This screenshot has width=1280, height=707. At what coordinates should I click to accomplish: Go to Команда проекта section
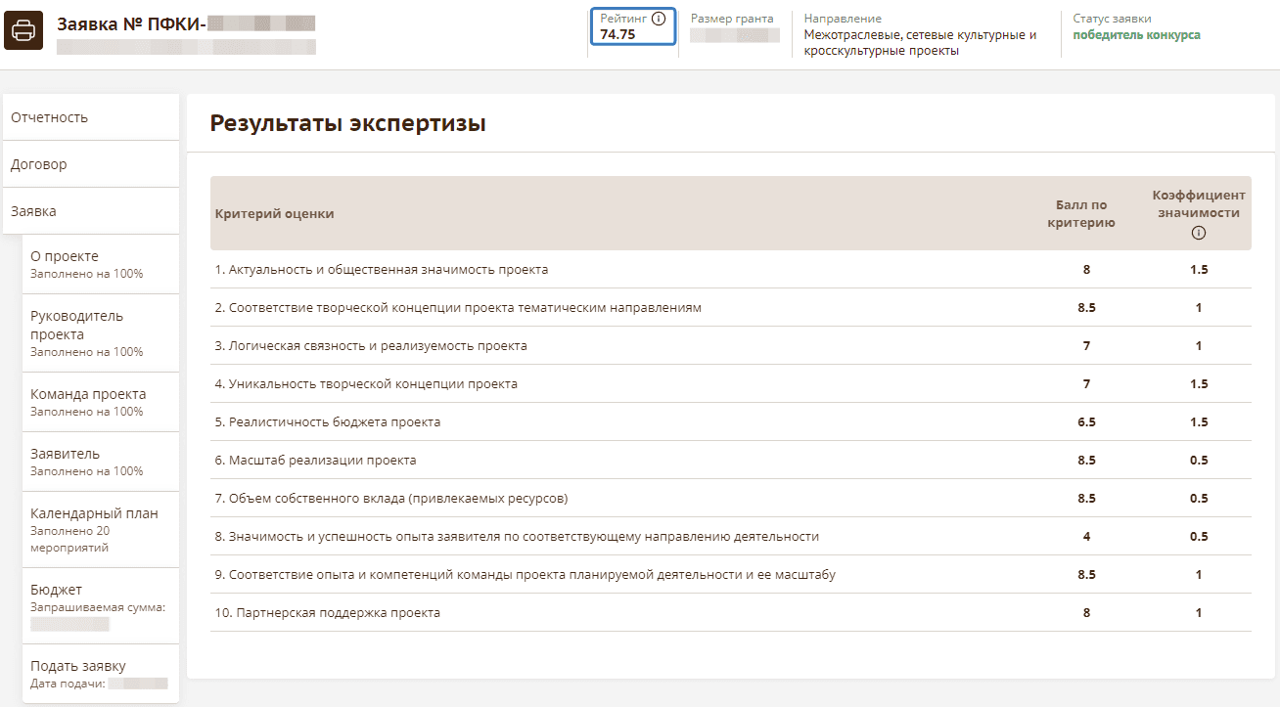click(100, 402)
